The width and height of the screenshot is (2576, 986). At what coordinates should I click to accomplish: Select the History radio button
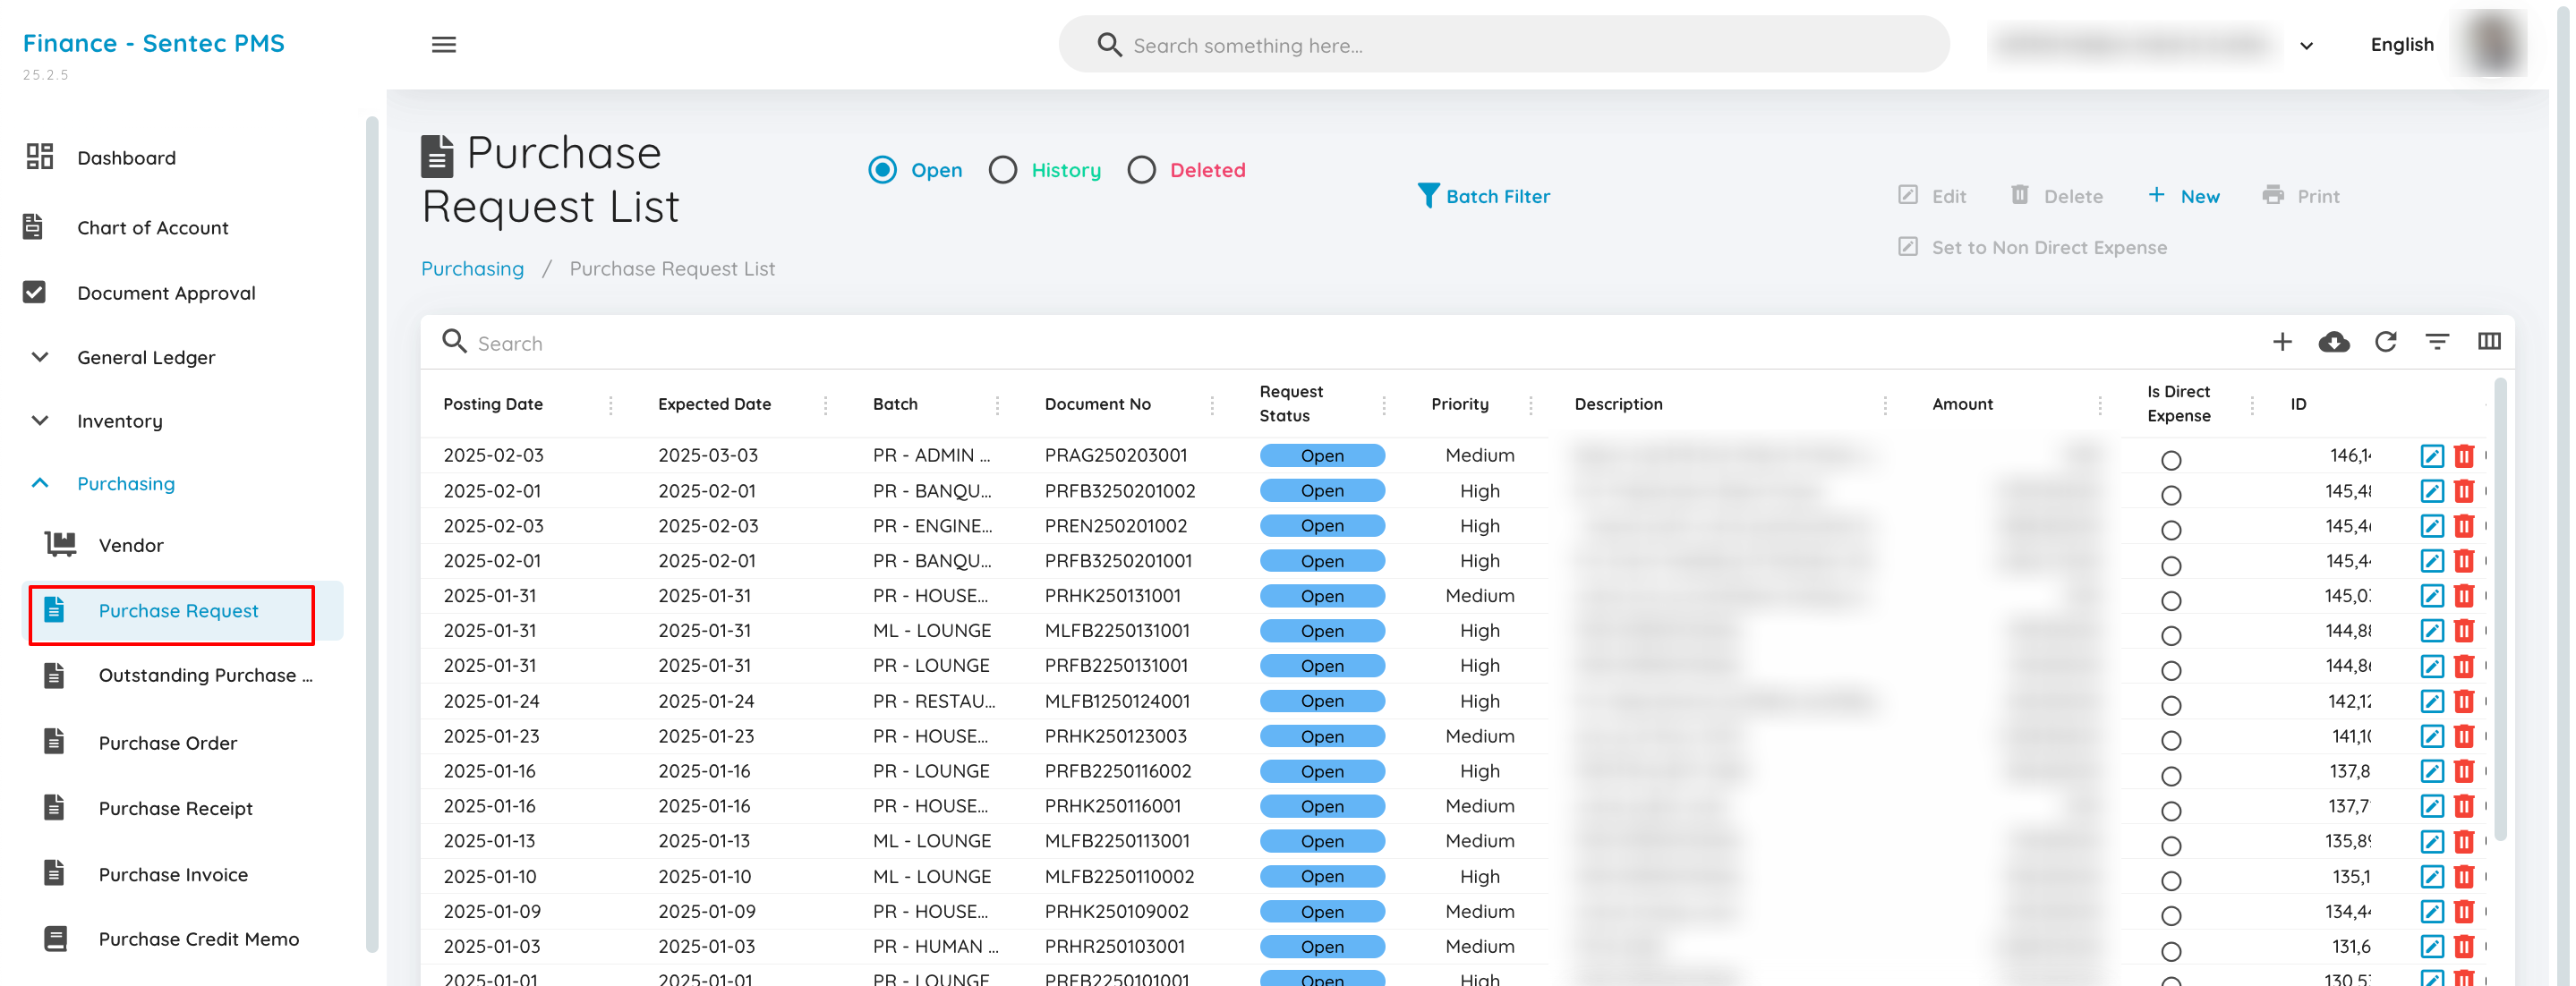tap(1003, 170)
